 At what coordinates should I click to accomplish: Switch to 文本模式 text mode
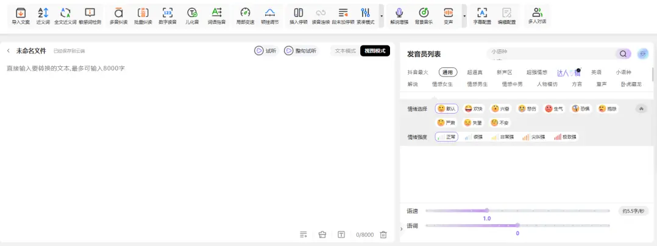pyautogui.click(x=345, y=51)
